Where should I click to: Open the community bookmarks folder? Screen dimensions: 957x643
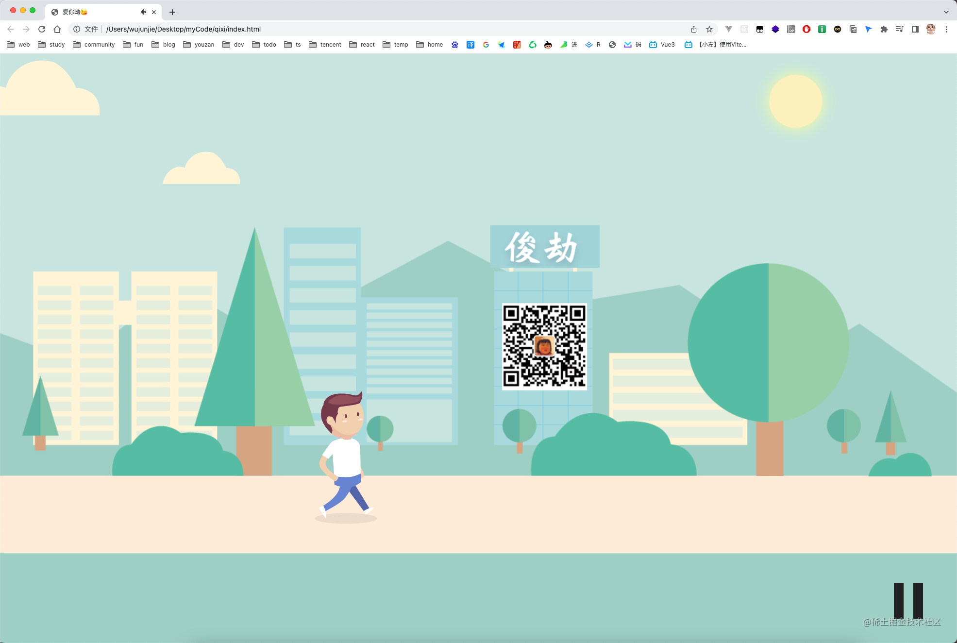coord(94,45)
